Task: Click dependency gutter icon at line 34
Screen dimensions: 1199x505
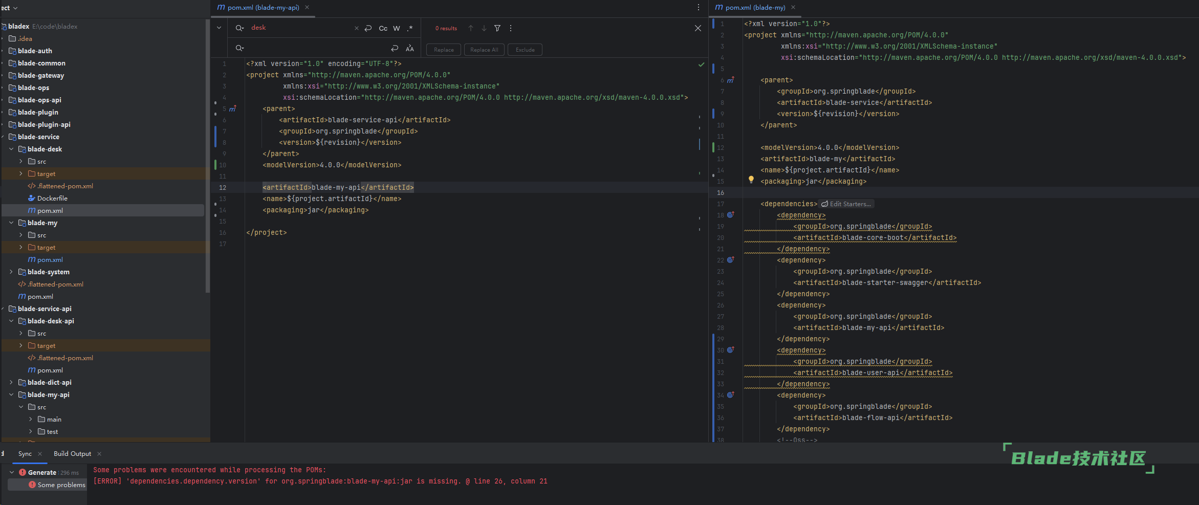Action: [731, 395]
